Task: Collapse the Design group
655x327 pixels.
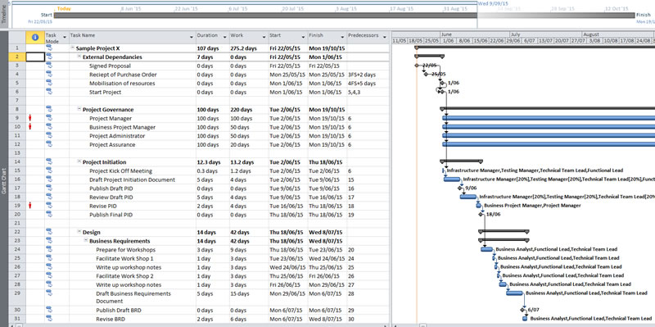Action: [79, 232]
